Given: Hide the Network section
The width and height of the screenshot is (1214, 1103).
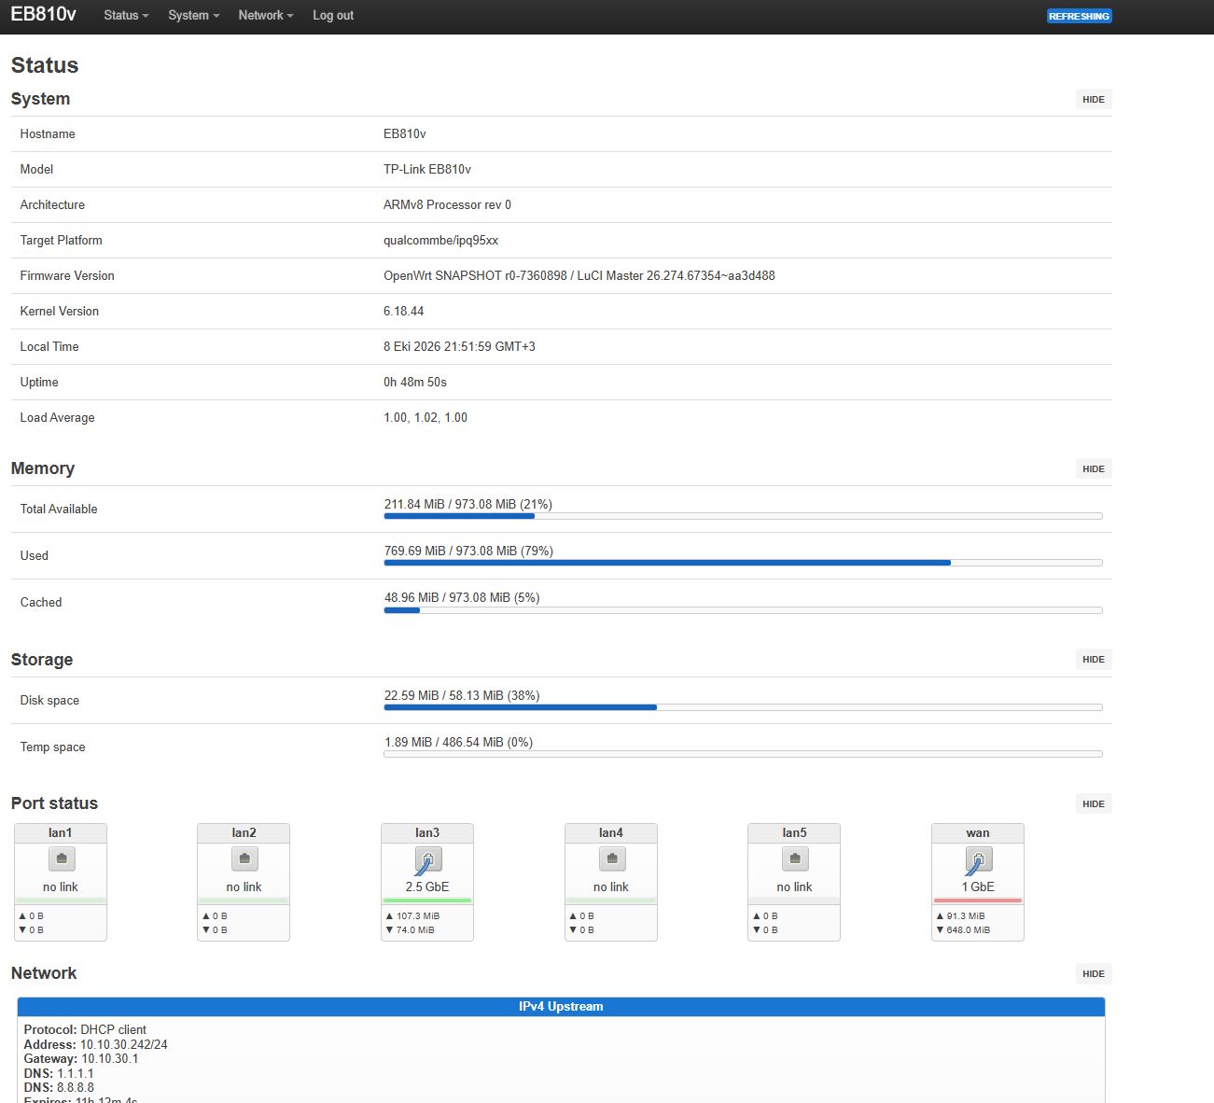Looking at the screenshot, I should 1094,974.
